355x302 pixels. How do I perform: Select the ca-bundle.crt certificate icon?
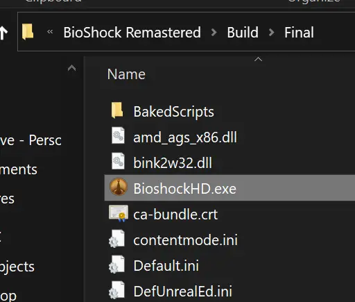pyautogui.click(x=119, y=213)
